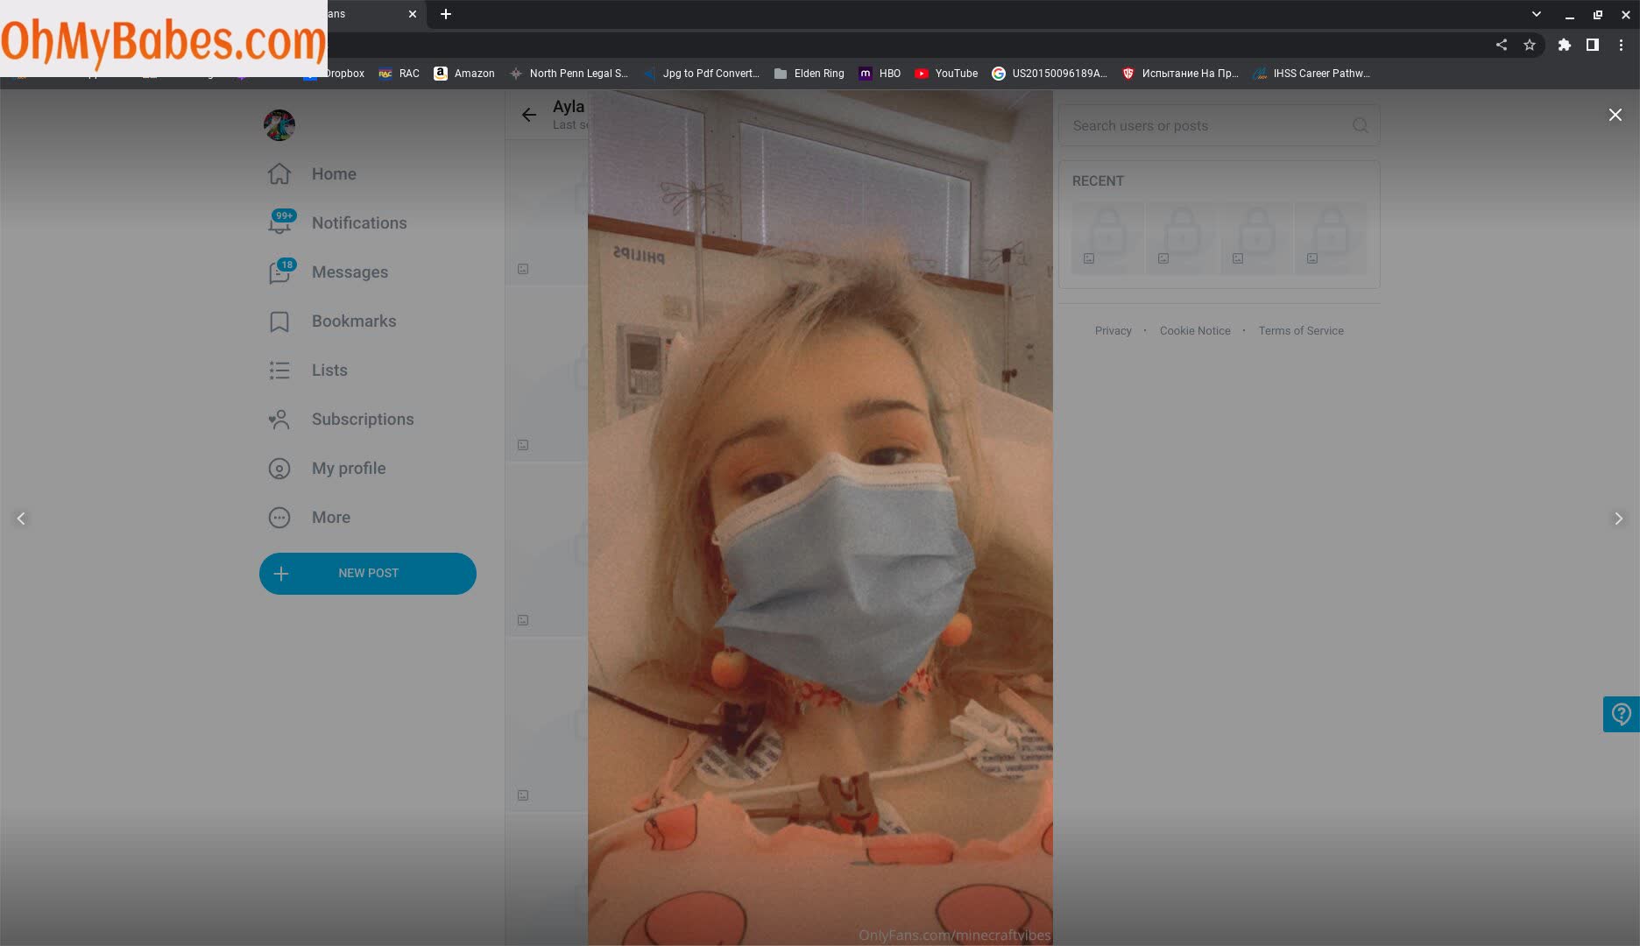
Task: Open Lists in the sidebar
Action: [307, 371]
